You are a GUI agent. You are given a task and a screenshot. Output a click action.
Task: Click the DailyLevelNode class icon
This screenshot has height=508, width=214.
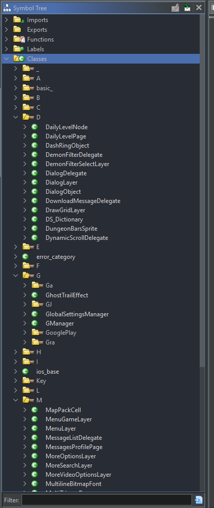point(35,127)
